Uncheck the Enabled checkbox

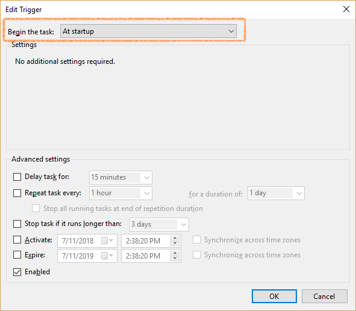(17, 272)
